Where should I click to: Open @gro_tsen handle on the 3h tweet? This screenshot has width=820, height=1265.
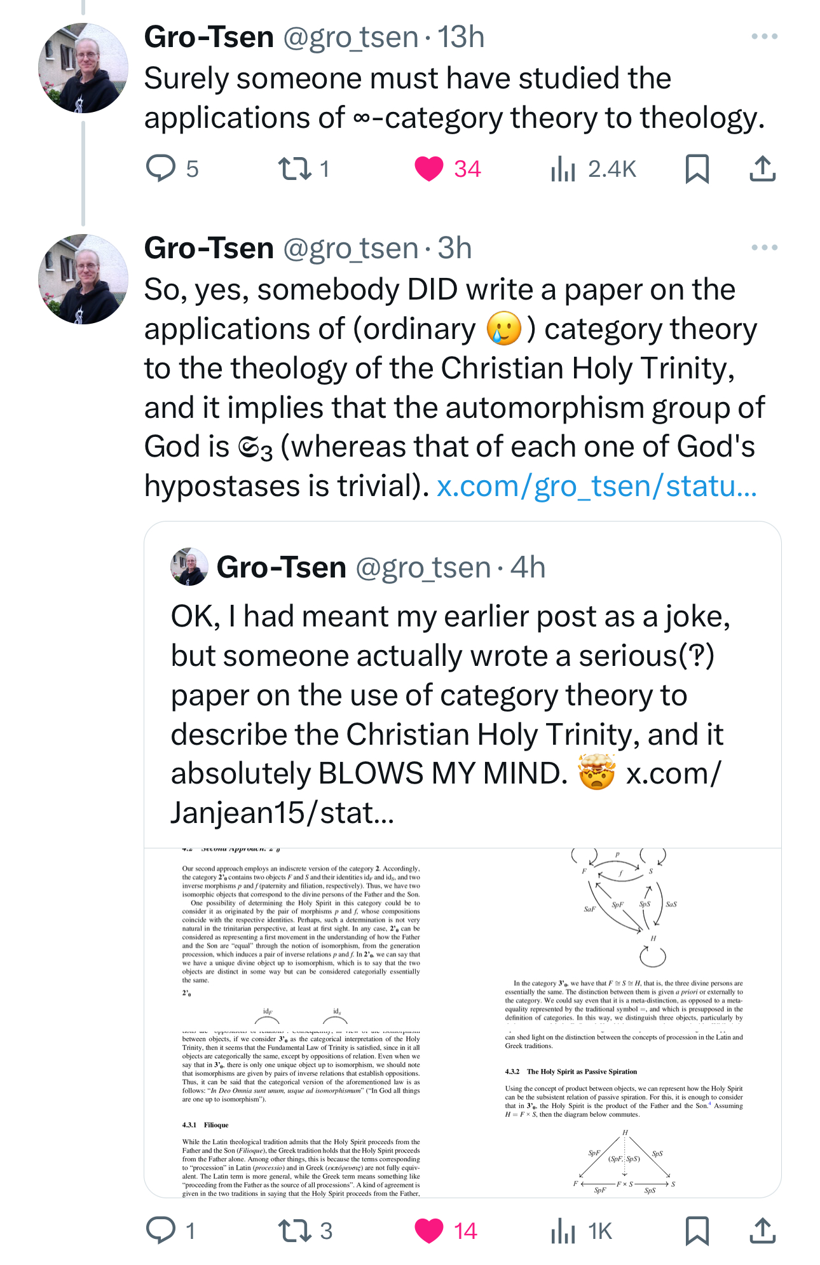[350, 248]
